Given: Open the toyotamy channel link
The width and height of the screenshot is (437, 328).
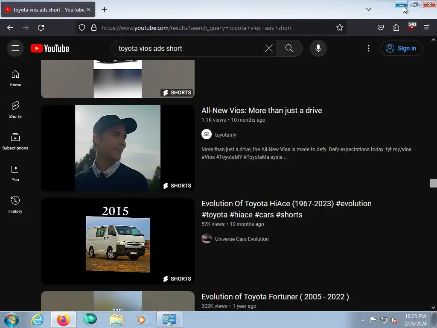Looking at the screenshot, I should (225, 135).
